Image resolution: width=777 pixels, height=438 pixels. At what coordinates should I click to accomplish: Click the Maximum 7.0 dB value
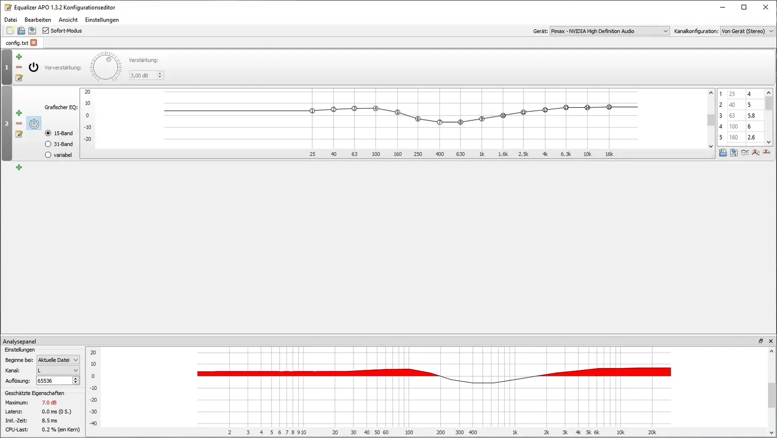pos(49,403)
